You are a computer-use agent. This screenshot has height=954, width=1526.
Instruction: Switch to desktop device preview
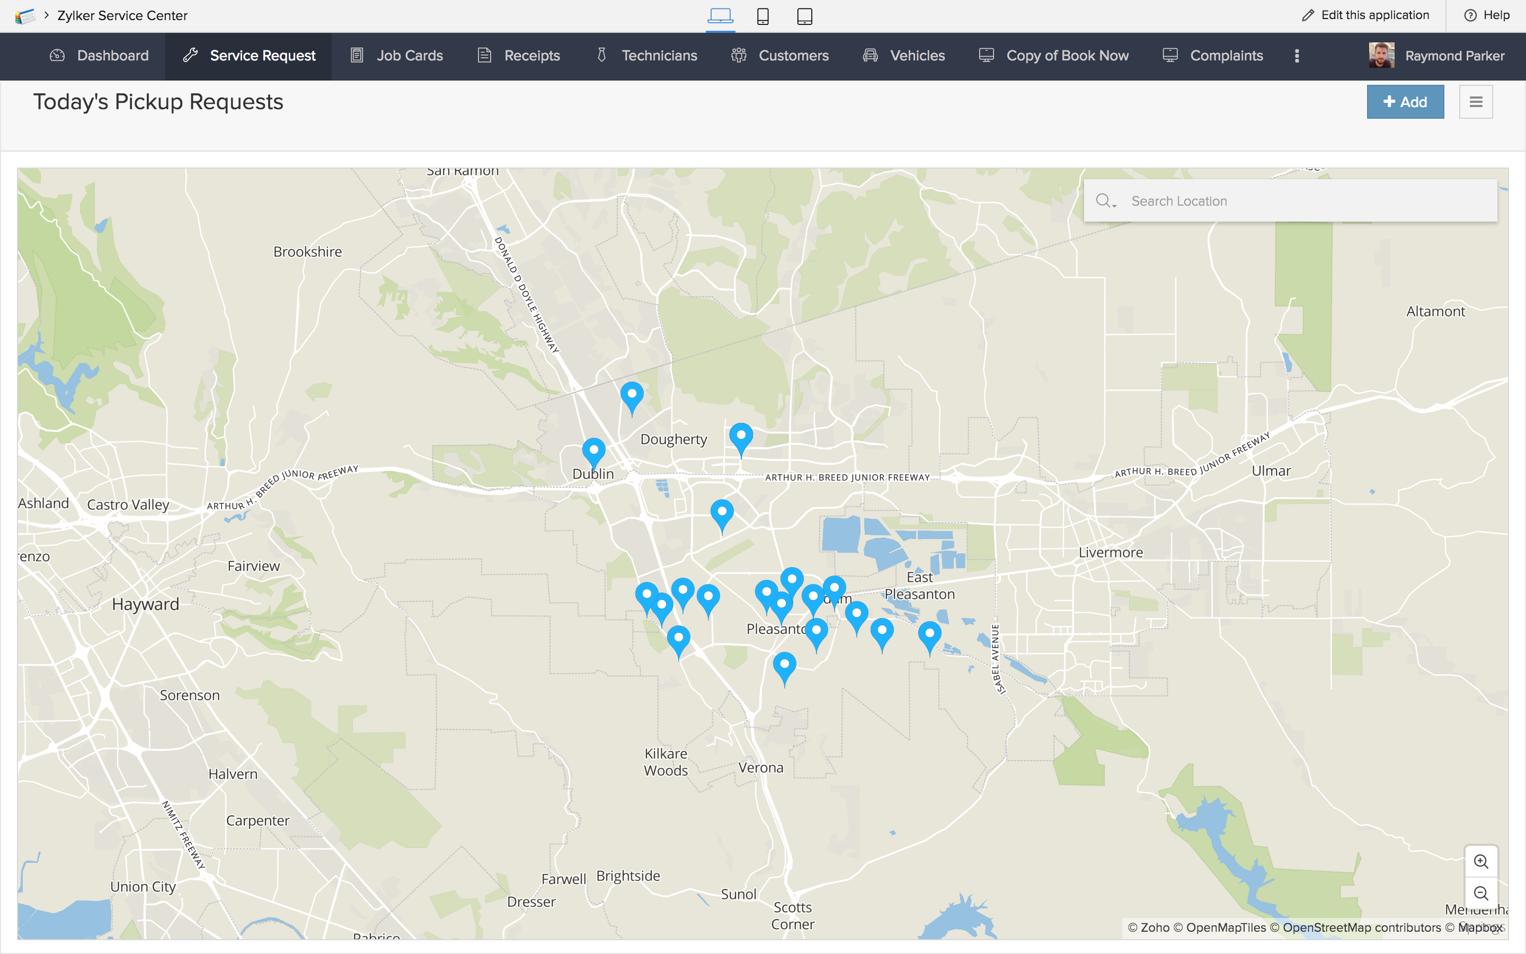pyautogui.click(x=720, y=16)
